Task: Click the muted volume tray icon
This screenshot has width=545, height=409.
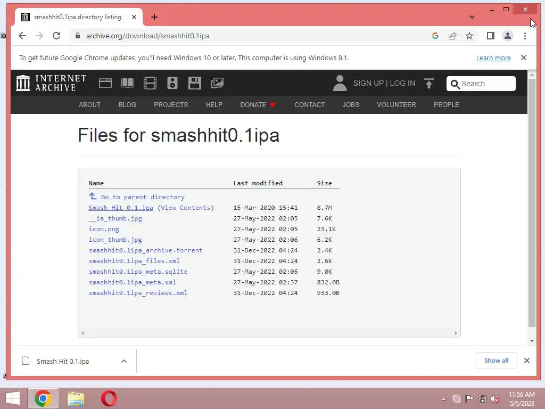Action: [495, 399]
